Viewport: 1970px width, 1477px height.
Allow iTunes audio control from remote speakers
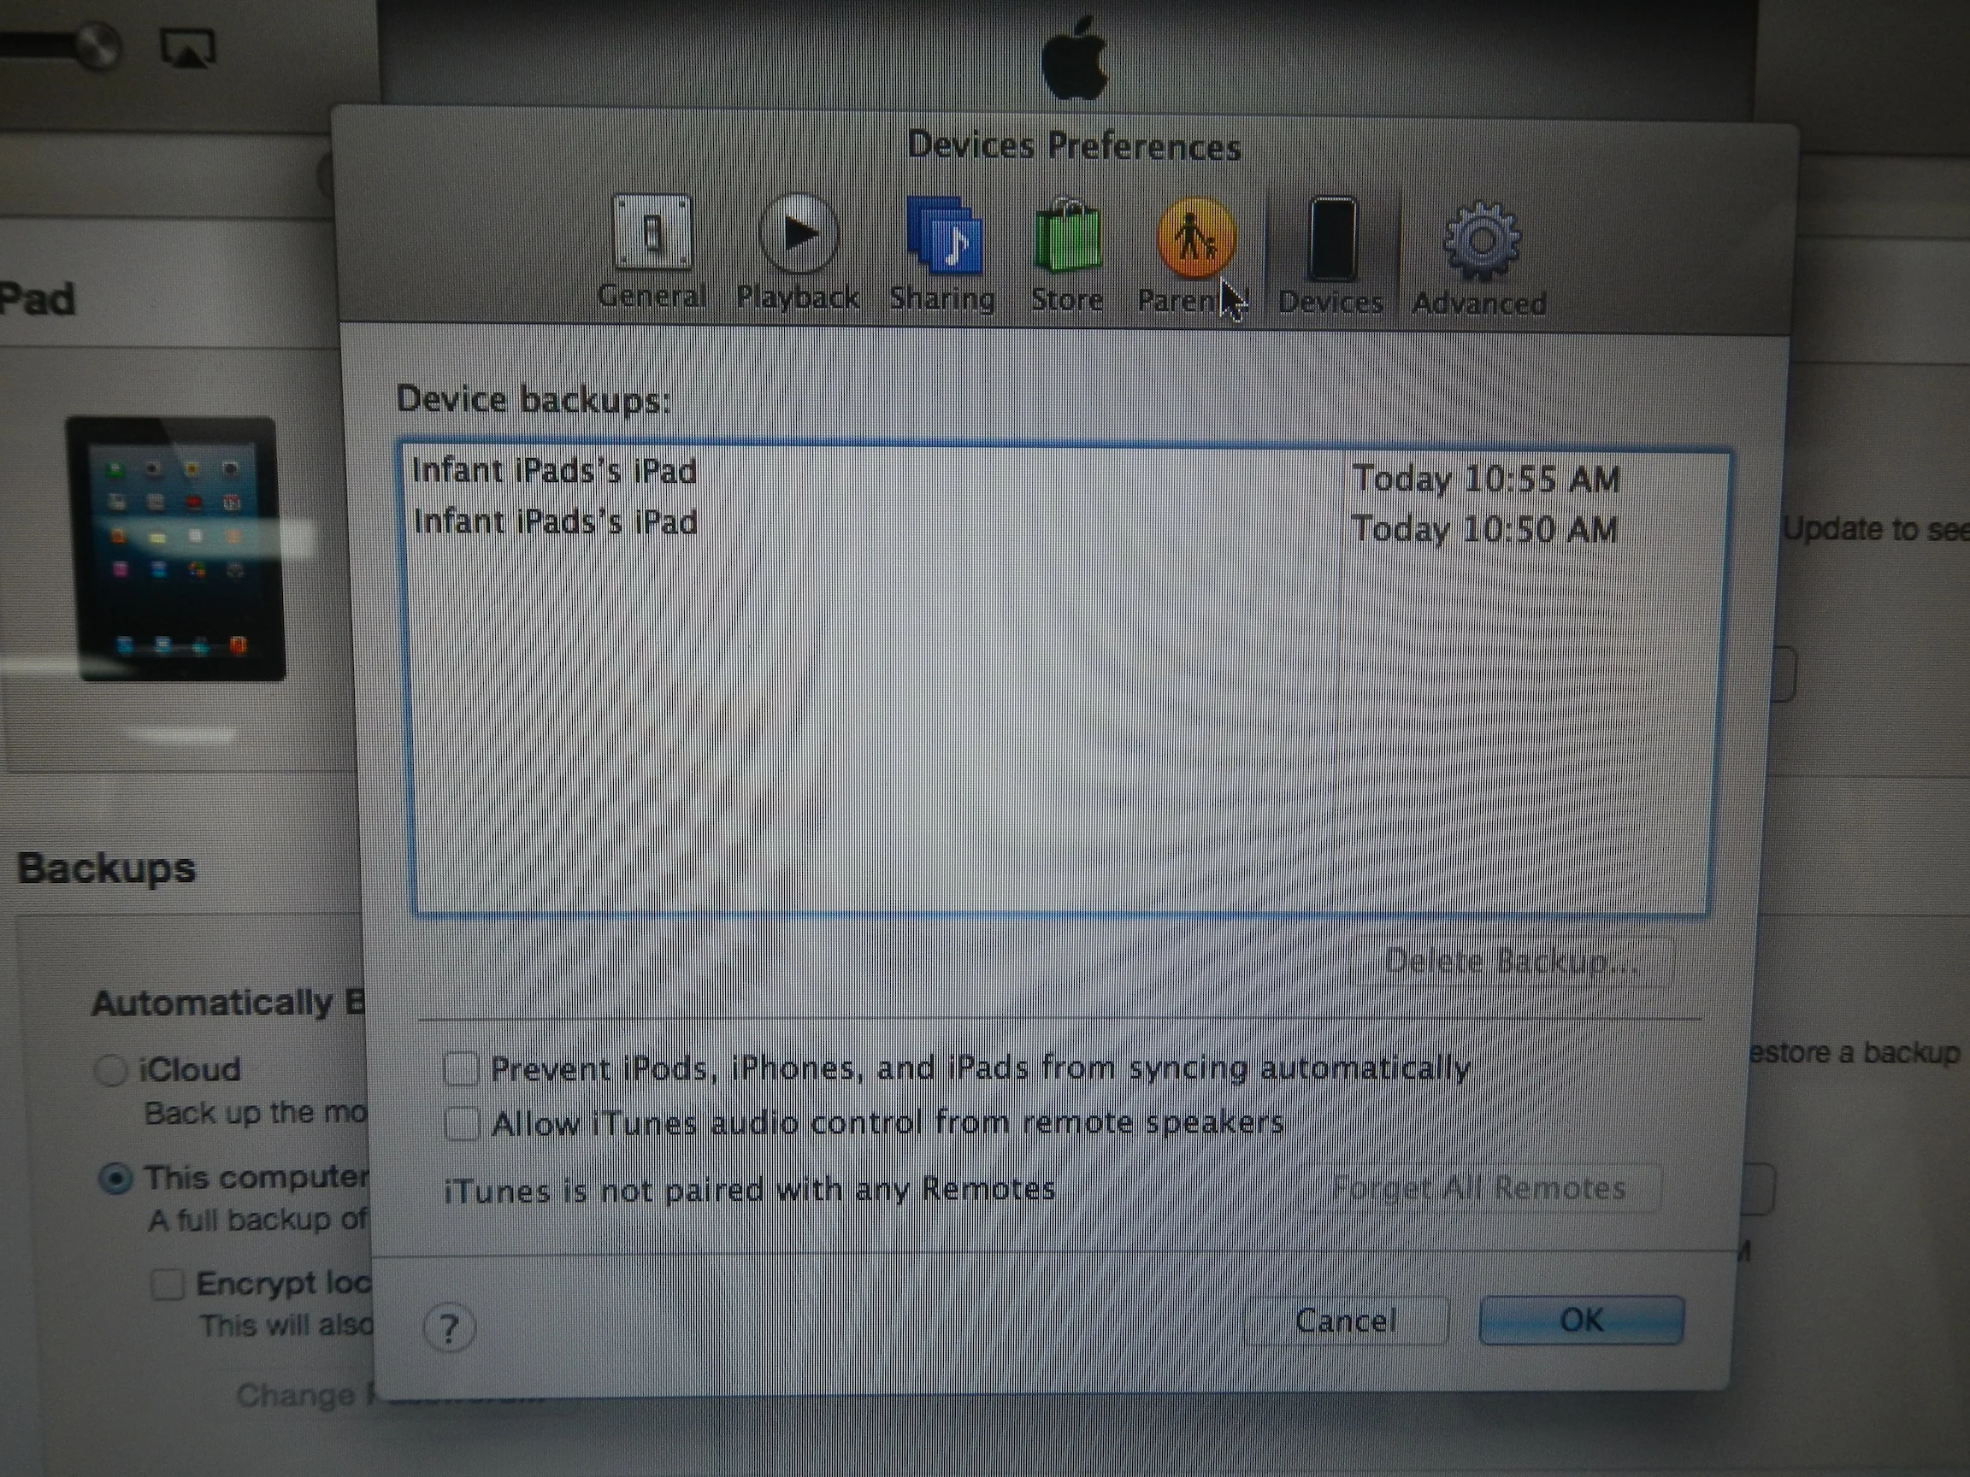[463, 1123]
